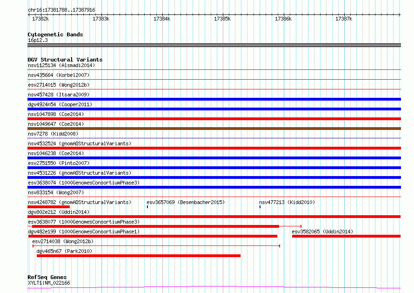
Task: Click esv2751550 (Pinto2007) variant label
Action: click(59, 163)
